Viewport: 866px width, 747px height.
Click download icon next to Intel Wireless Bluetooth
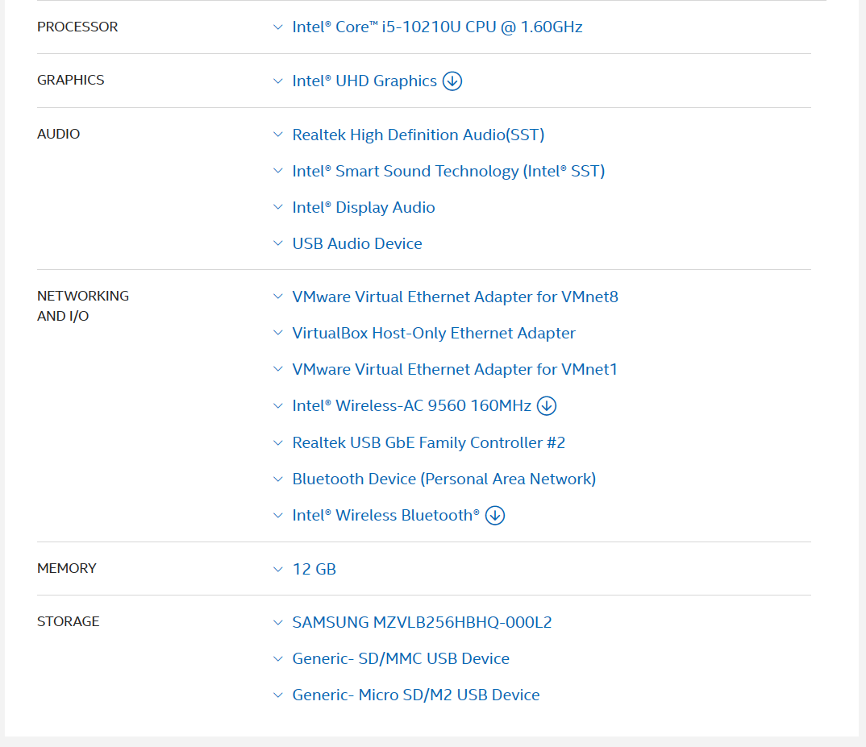[495, 516]
